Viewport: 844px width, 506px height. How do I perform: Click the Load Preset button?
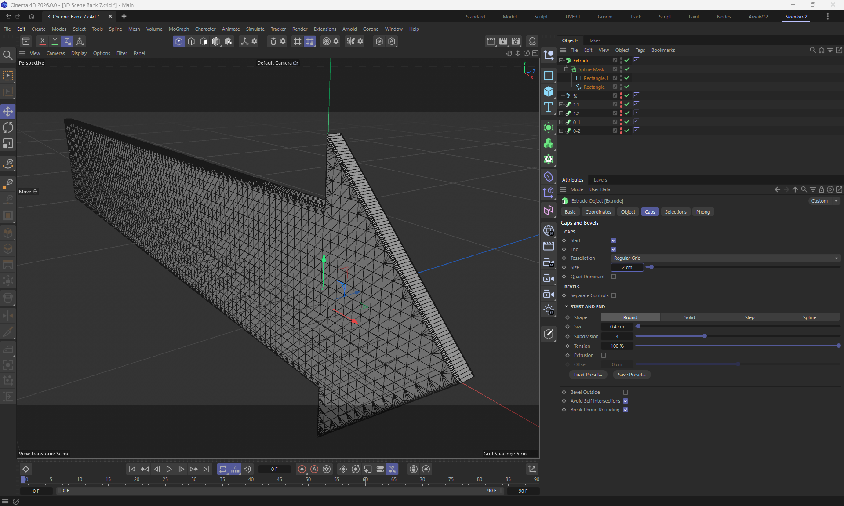[588, 375]
